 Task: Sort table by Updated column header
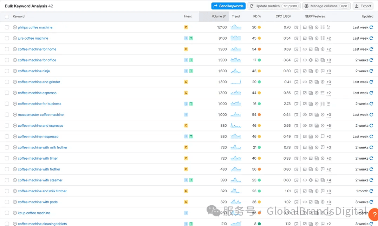pyautogui.click(x=367, y=16)
